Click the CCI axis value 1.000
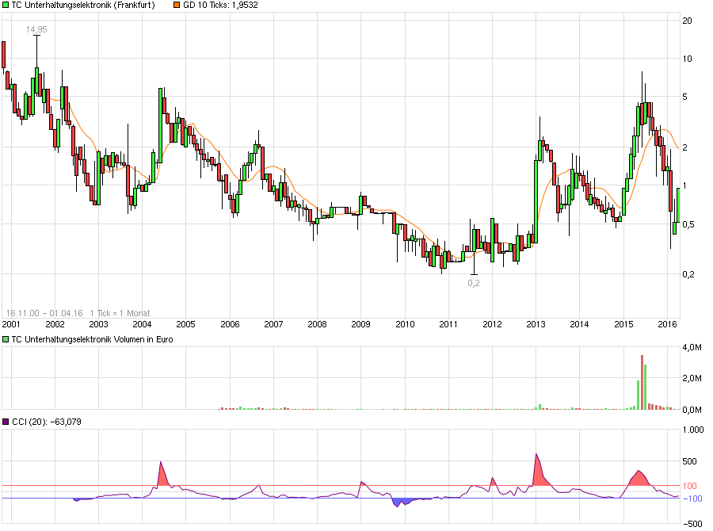The image size is (713, 531). tap(693, 430)
